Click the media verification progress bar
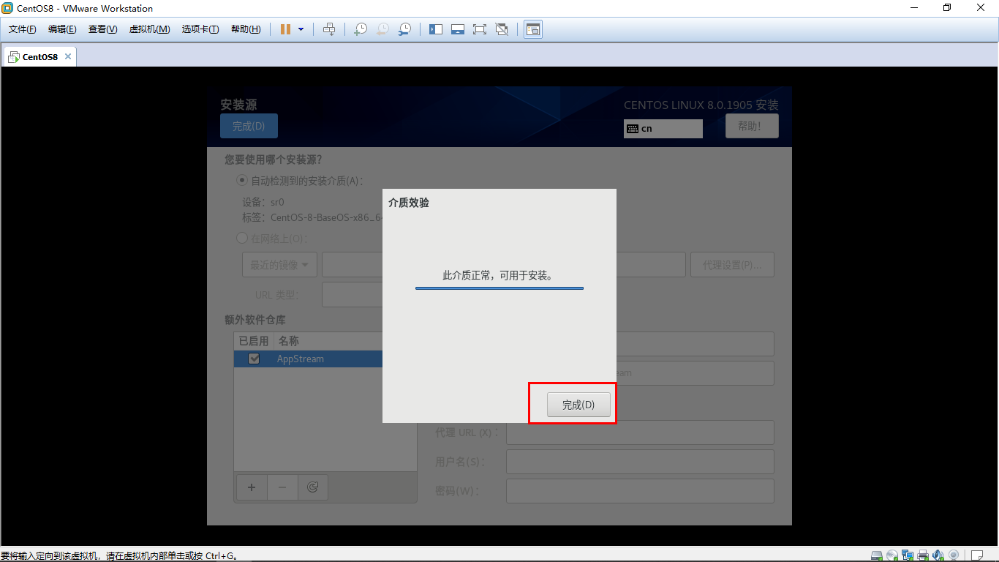 [x=499, y=288]
